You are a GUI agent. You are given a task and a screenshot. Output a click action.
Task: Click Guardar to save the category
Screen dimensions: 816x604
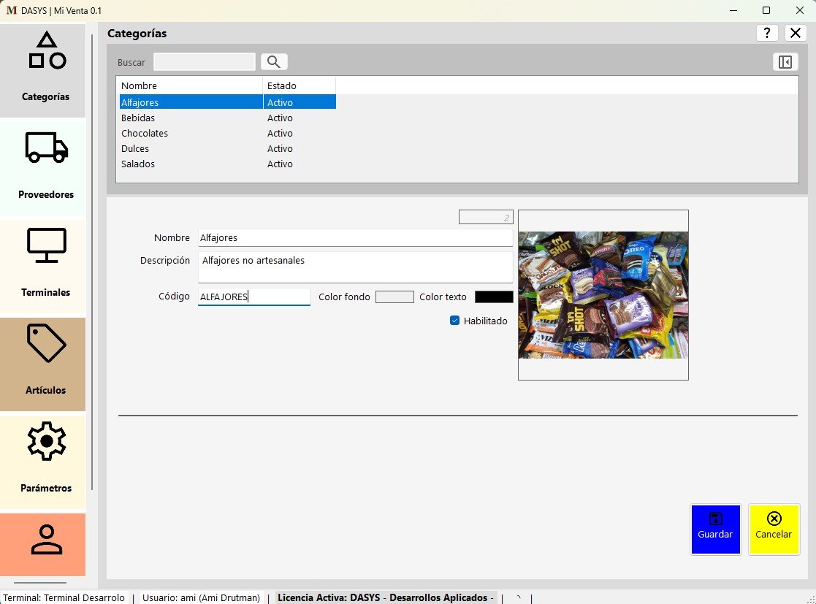(x=715, y=529)
